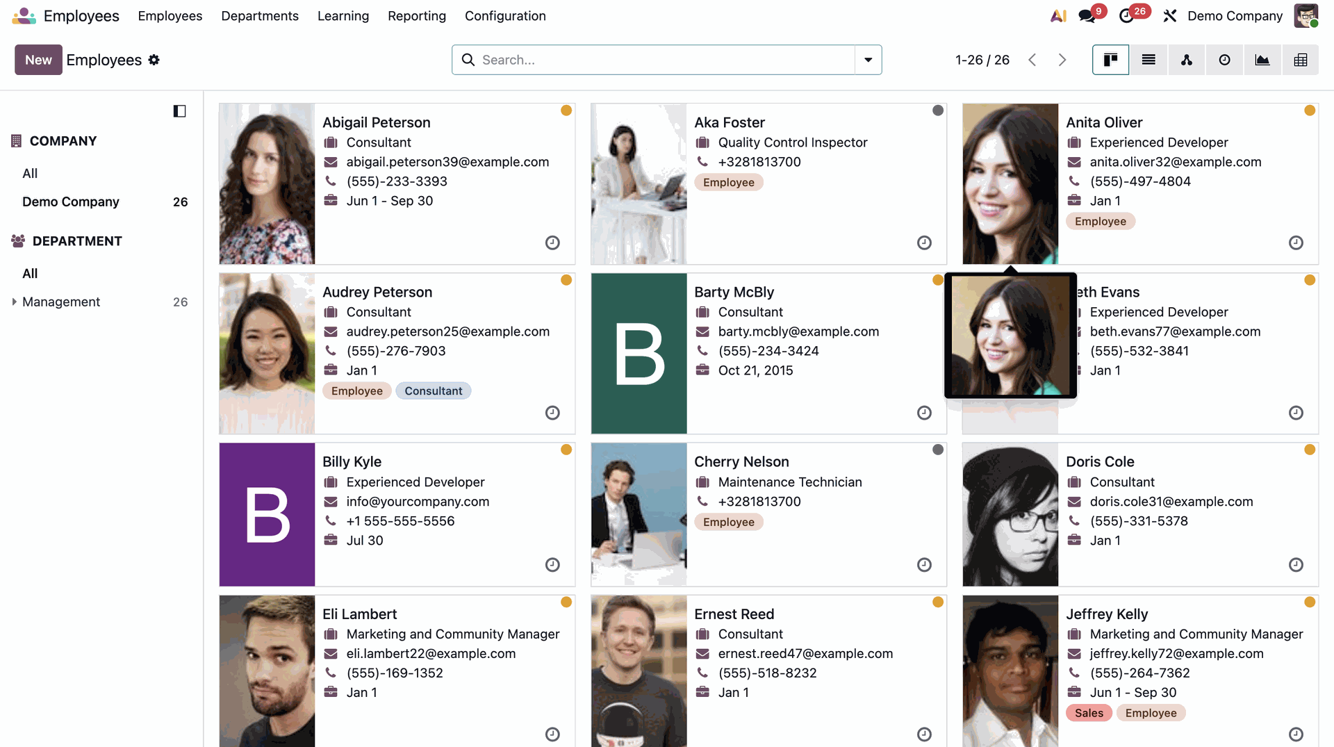This screenshot has width=1334, height=747.
Task: Expand the Management department tree
Action: (14, 302)
